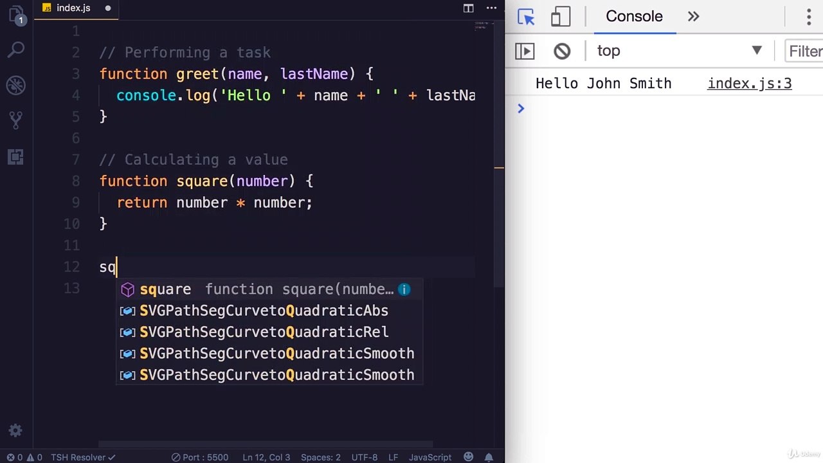Toggle the device toolbar in DevTools
Screen dimensions: 823x463
point(561,17)
